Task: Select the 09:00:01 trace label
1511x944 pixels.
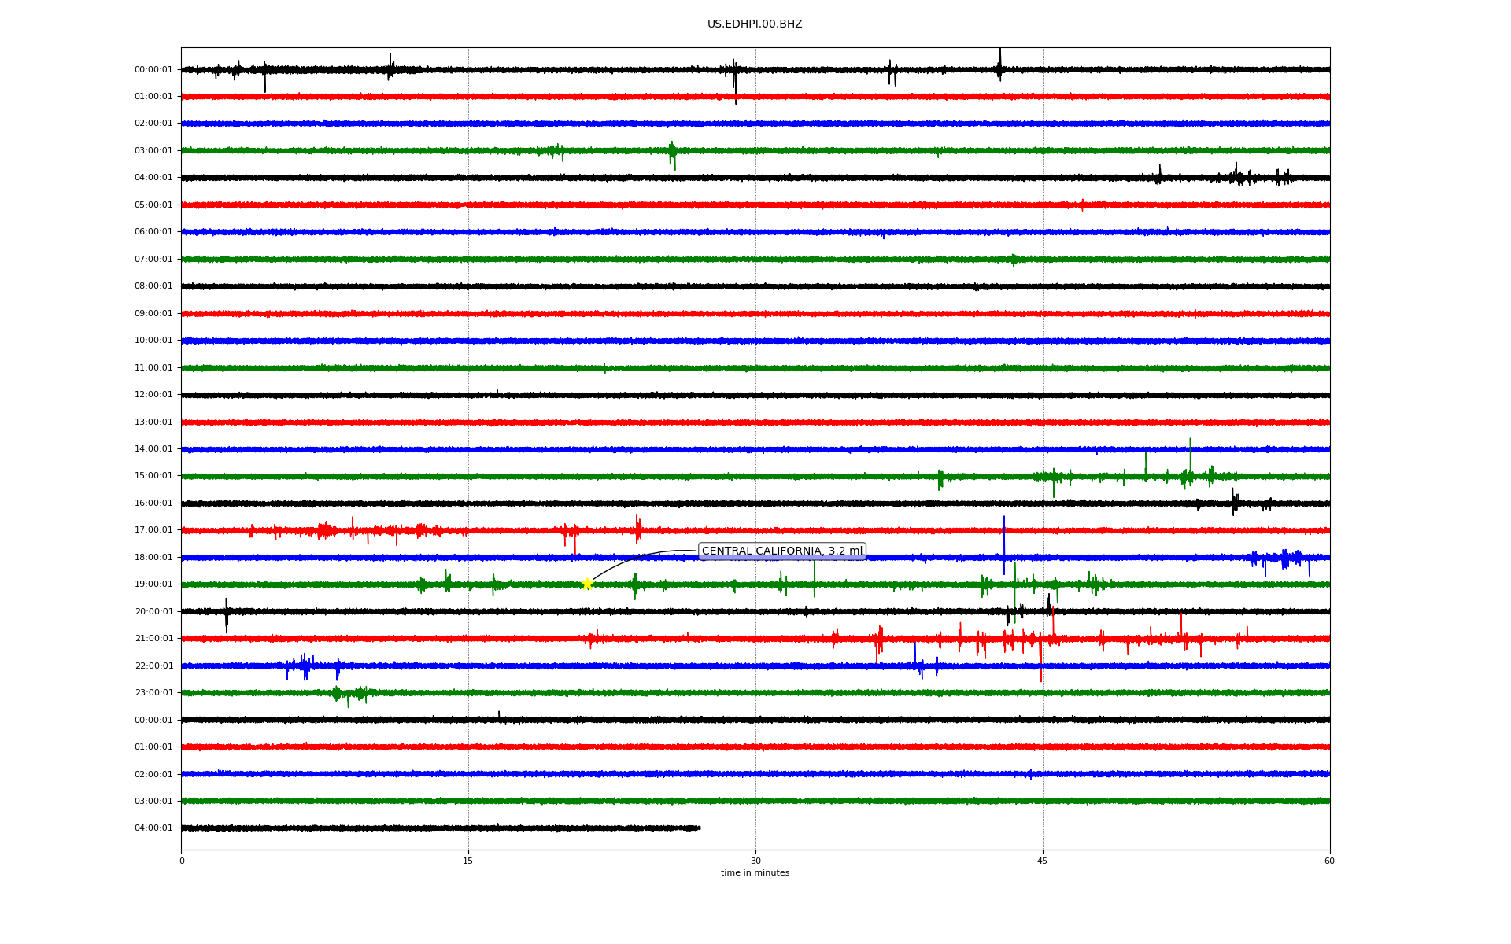Action: coord(153,314)
